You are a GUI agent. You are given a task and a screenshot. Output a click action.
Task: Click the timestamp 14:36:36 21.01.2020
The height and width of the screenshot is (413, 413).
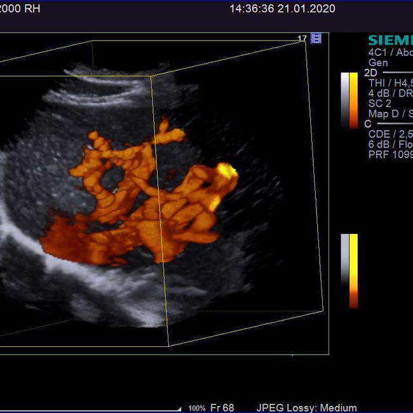click(282, 9)
